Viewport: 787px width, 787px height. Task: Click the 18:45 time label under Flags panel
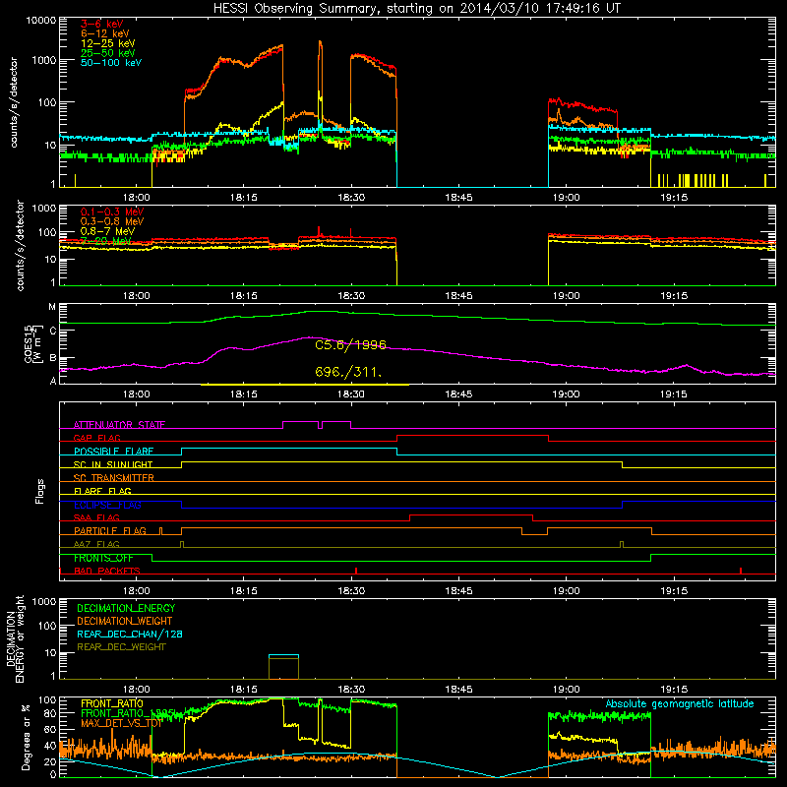click(458, 591)
